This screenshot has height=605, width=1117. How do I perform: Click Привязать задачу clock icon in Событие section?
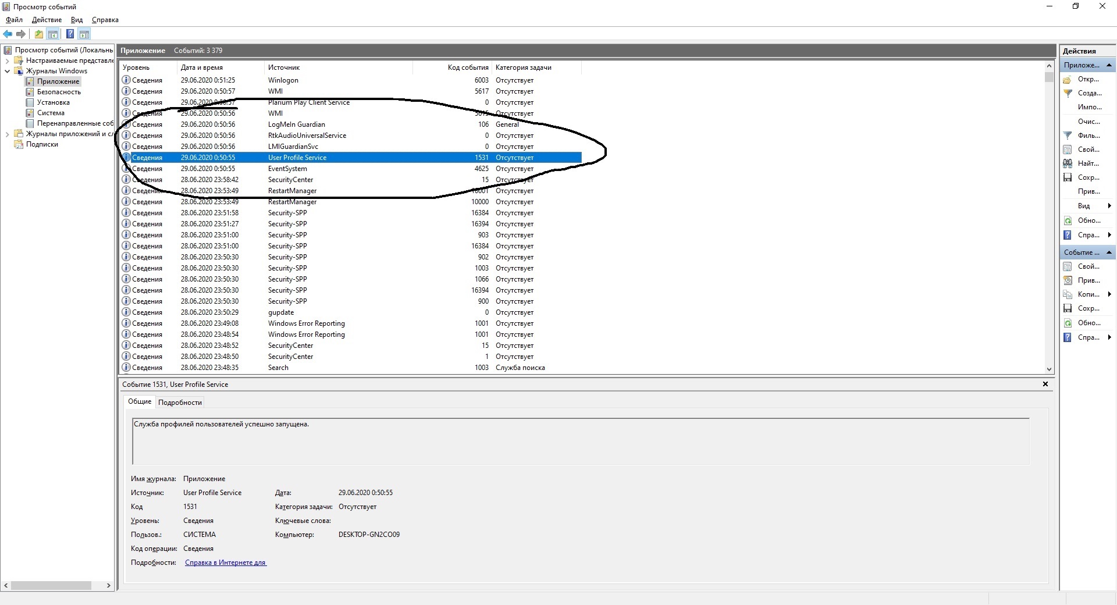[x=1068, y=280]
